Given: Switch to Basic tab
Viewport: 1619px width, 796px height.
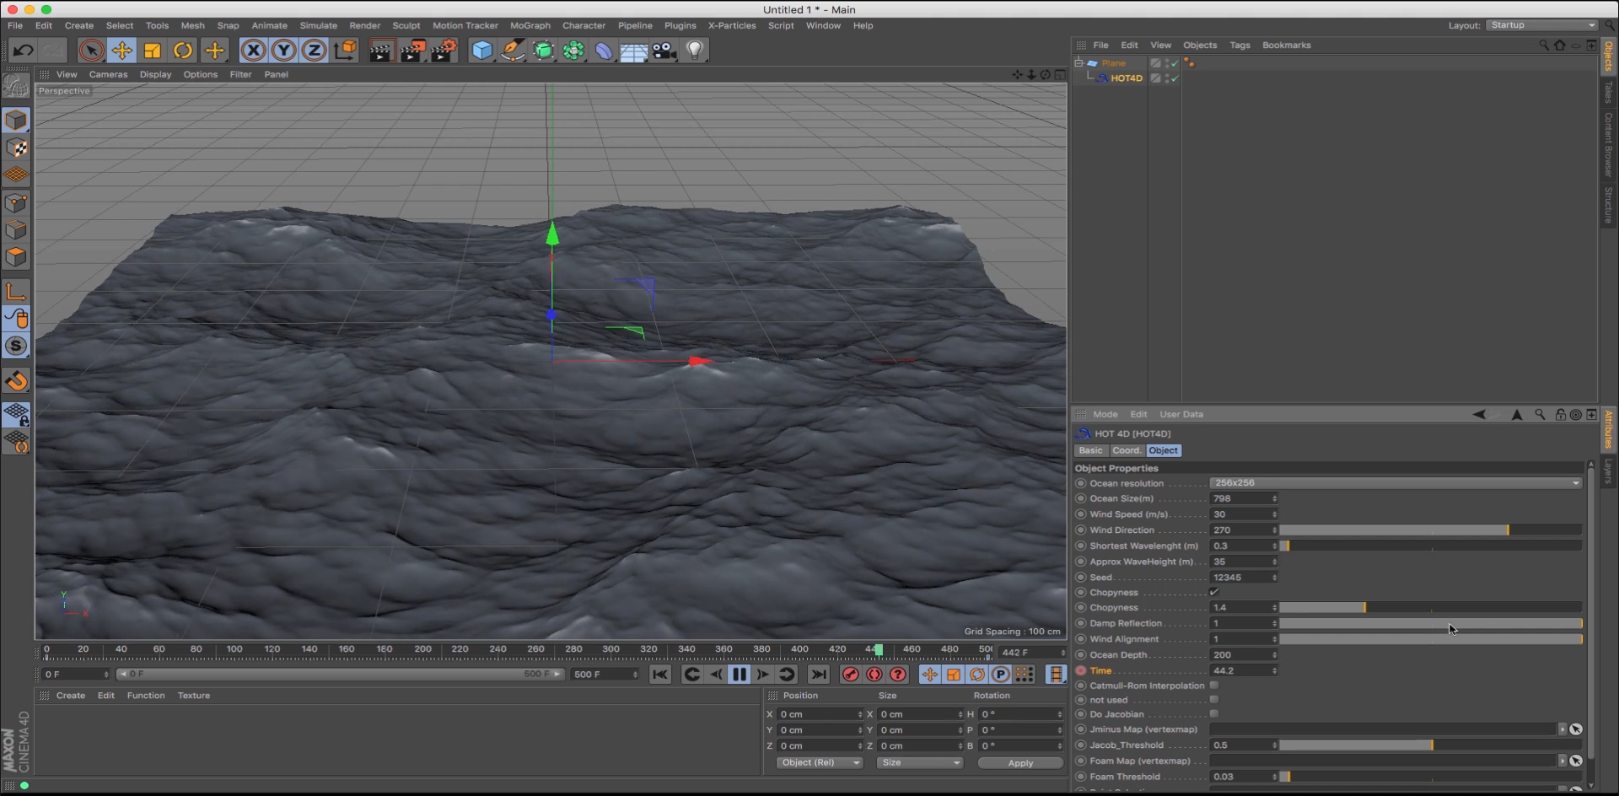Looking at the screenshot, I should [1090, 451].
